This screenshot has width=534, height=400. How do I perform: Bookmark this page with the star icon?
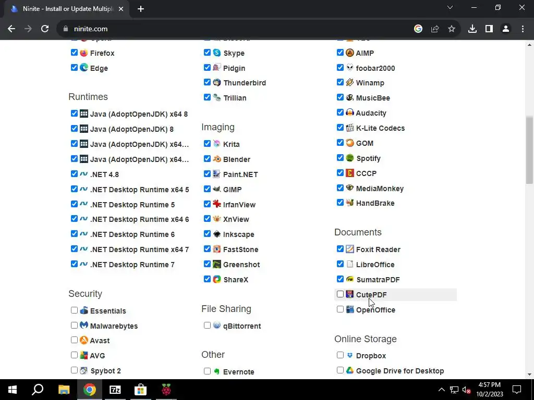click(452, 29)
